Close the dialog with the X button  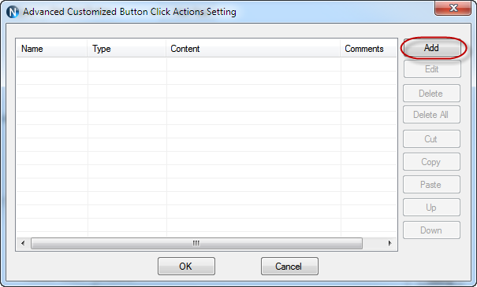pos(453,8)
